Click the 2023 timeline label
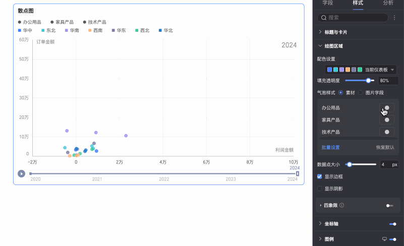 tap(230, 179)
